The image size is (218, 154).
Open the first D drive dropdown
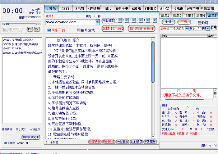pos(120,20)
